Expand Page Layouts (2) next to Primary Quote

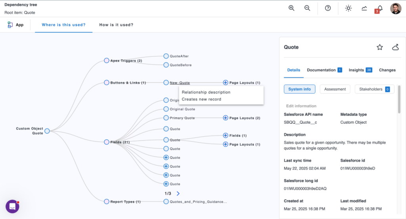click(226, 118)
